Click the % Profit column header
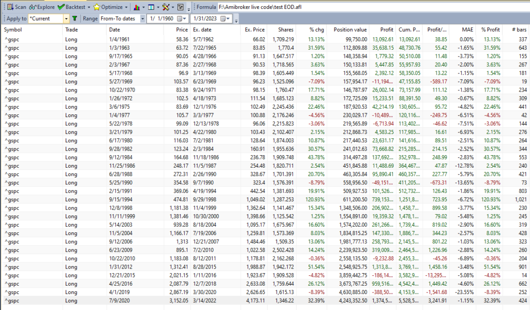The height and width of the screenshot is (310, 530). click(x=490, y=29)
